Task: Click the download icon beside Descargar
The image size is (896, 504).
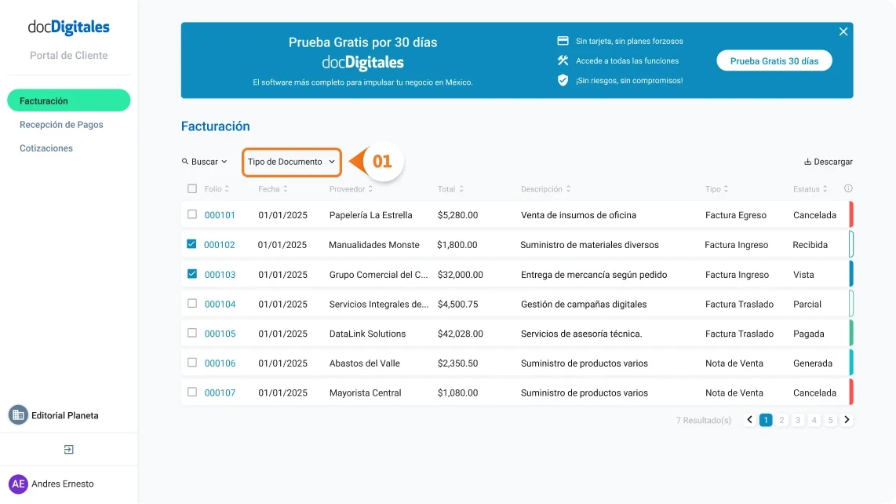Action: click(807, 162)
